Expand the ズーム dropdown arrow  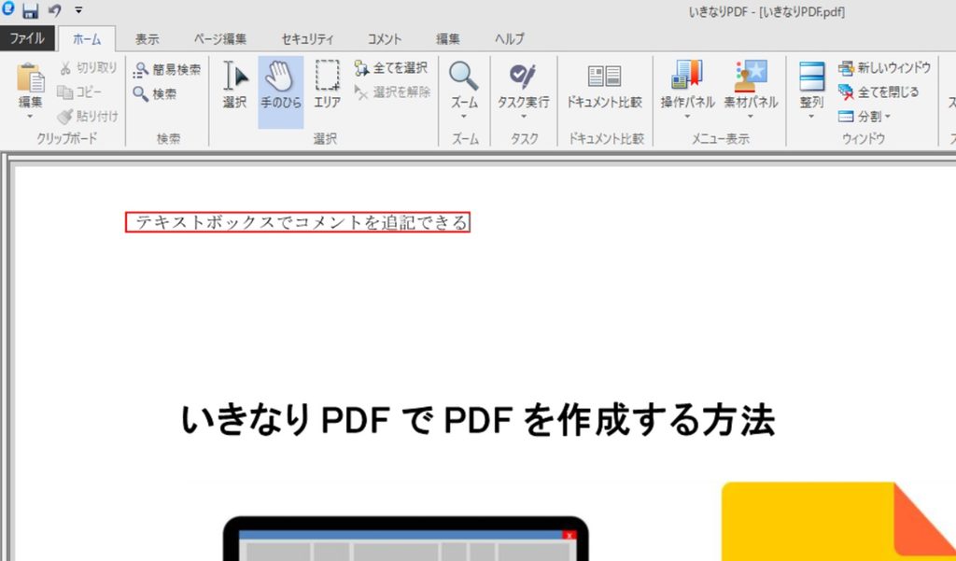(464, 117)
